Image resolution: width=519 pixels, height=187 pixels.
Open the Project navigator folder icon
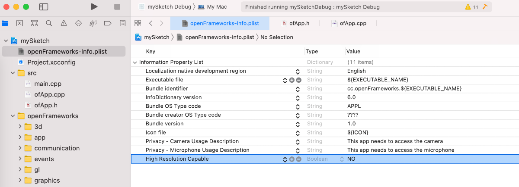click(5, 23)
